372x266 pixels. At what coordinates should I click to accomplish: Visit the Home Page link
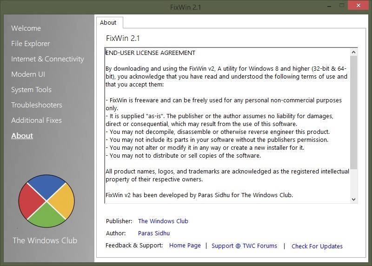[185, 246]
